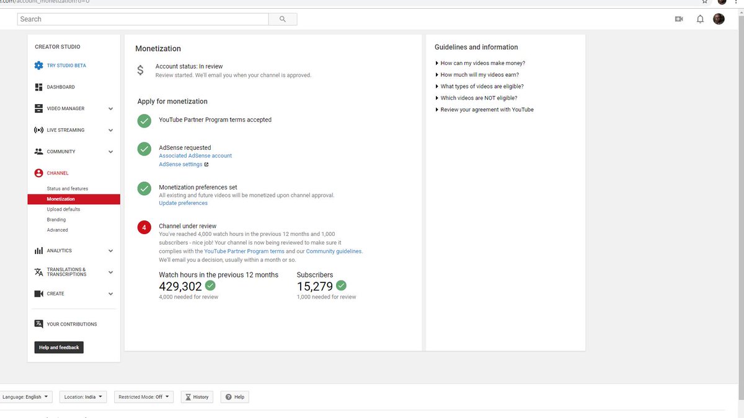Click the red step 4 circle
This screenshot has width=744, height=418.
144,227
